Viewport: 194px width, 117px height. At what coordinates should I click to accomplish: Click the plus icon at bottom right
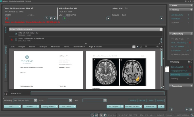coord(187,110)
